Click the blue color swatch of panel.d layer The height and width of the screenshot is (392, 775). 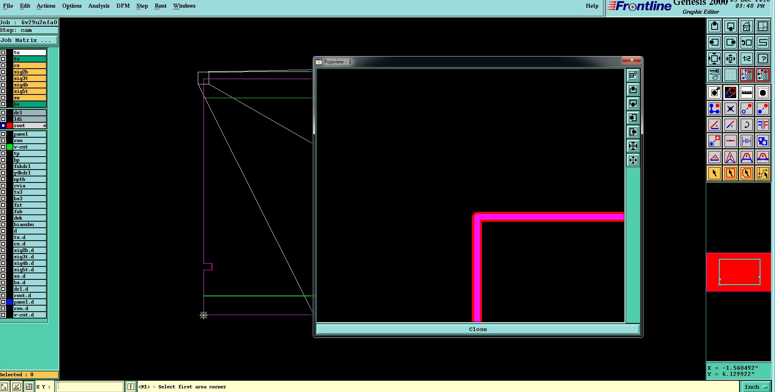click(10, 302)
